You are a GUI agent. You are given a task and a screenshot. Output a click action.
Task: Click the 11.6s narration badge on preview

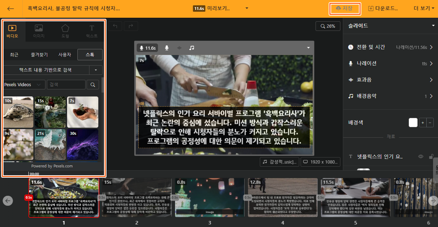(148, 48)
